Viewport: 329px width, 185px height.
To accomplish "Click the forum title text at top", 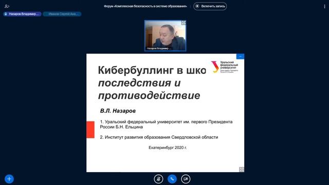I will (145, 6).
